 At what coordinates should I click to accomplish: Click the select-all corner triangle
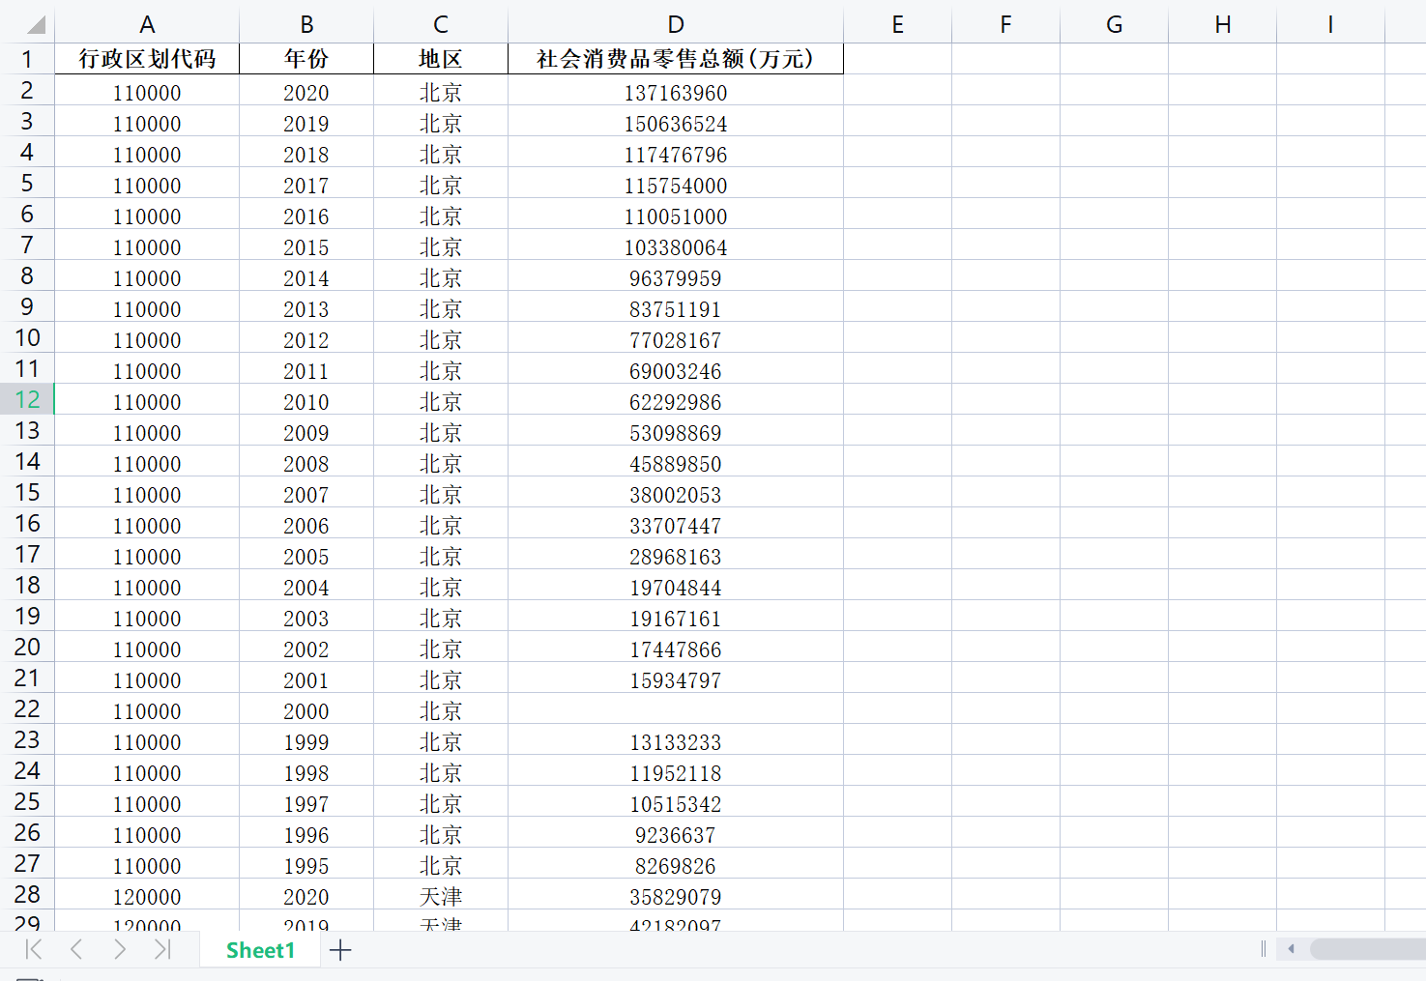tap(36, 25)
